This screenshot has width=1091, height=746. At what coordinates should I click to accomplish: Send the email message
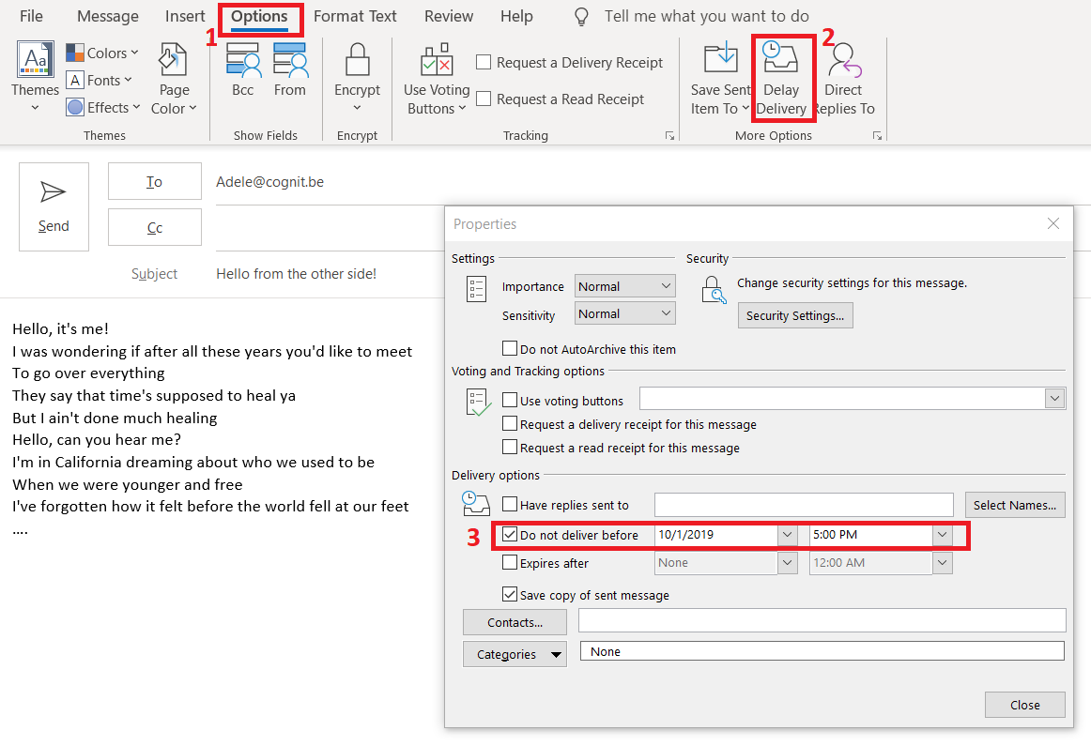54,206
